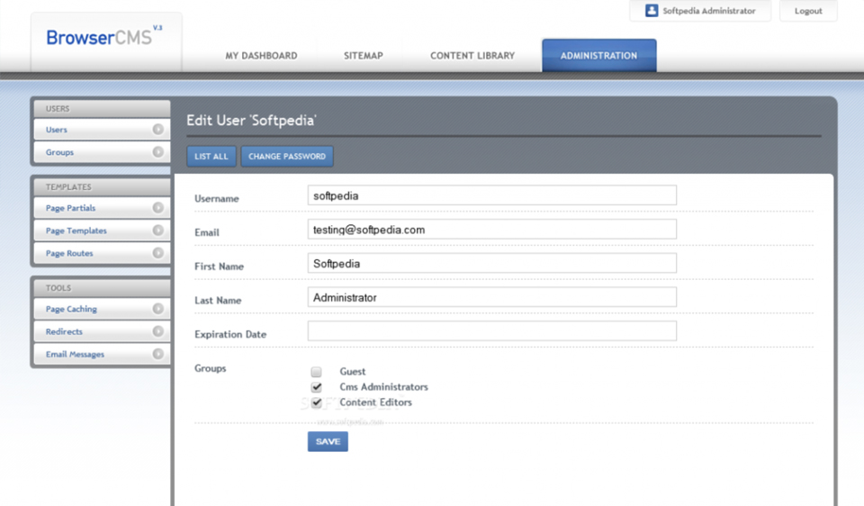The width and height of the screenshot is (864, 506).
Task: Enable the Guest group checkbox
Action: click(316, 372)
